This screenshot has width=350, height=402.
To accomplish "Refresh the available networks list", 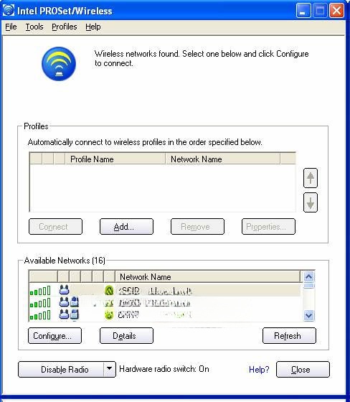I will (x=289, y=336).
